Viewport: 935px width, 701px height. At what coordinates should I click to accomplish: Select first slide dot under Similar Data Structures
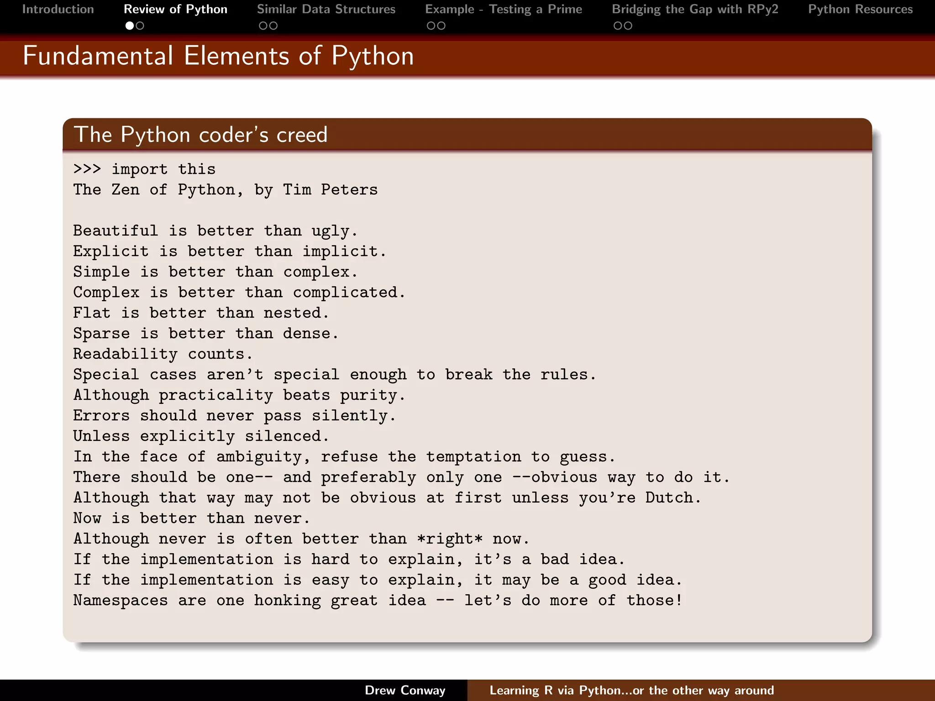coord(263,26)
